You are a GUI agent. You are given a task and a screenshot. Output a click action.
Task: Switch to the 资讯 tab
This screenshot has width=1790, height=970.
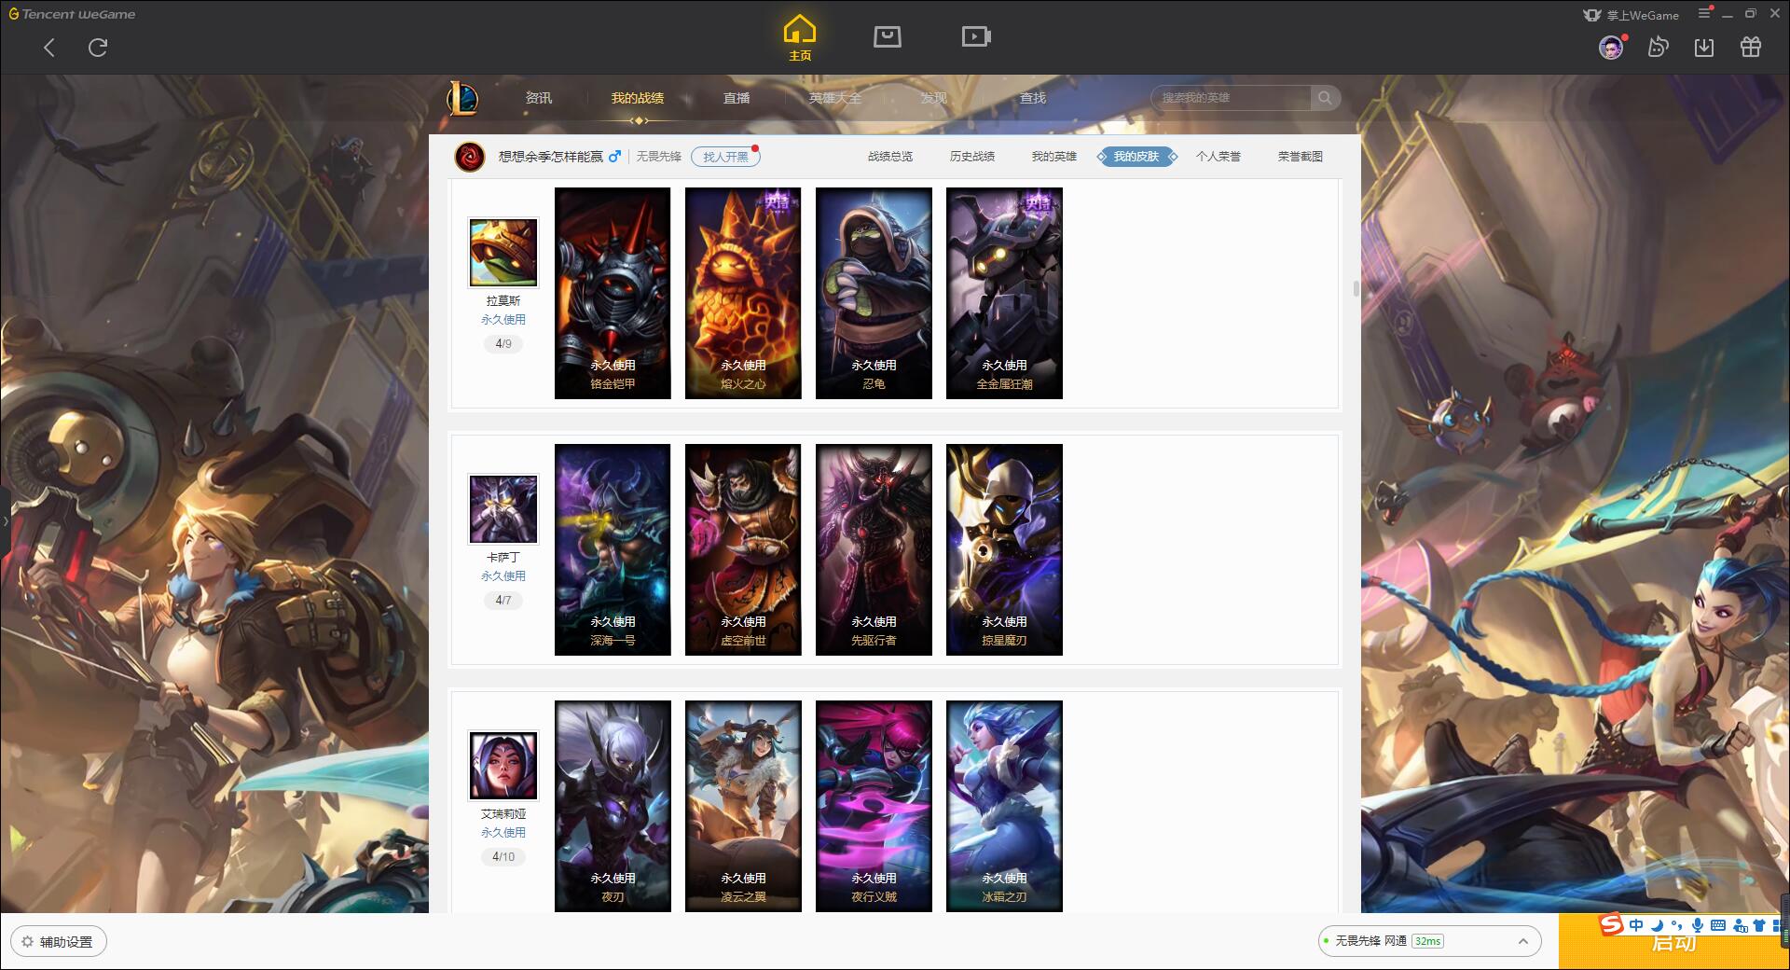click(539, 98)
